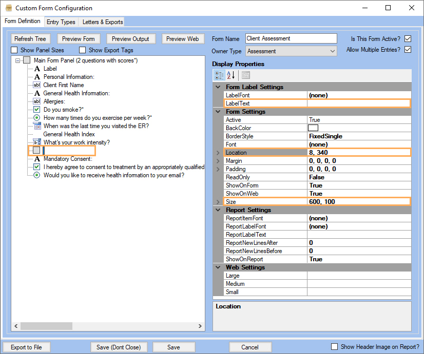Click the Save button
The height and width of the screenshot is (354, 424).
(x=174, y=347)
